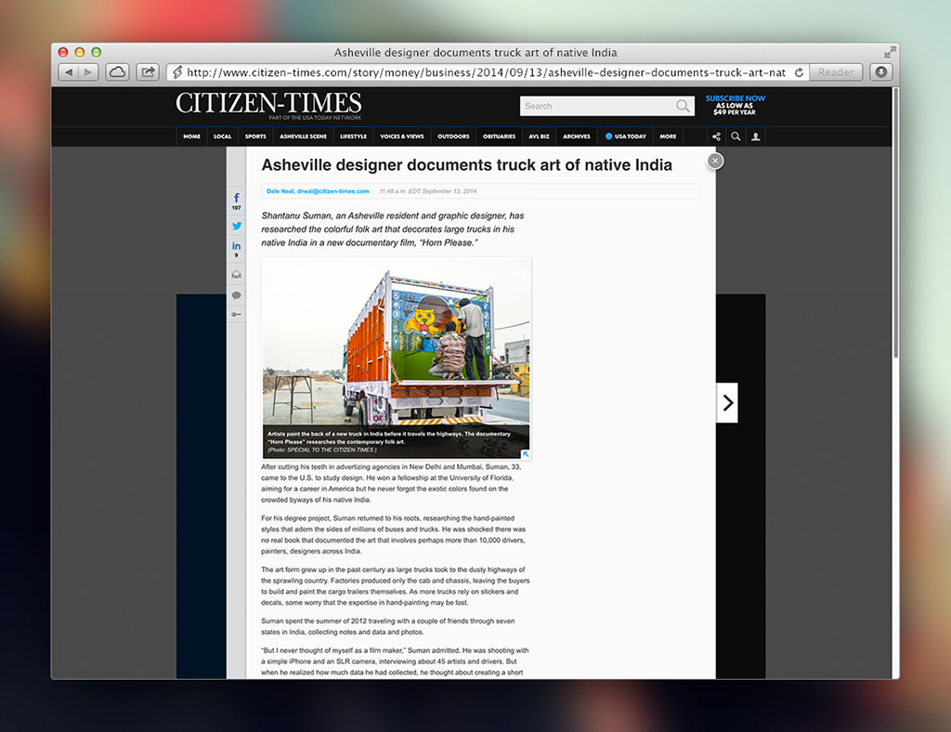
Task: Click the article headline text
Action: [x=466, y=165]
